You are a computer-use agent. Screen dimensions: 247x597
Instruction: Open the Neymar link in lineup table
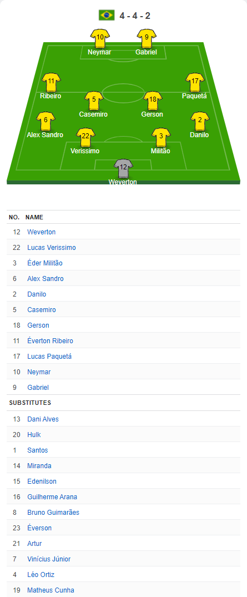(39, 372)
